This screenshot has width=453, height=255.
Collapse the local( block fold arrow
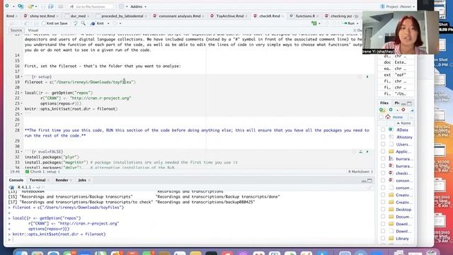pyautogui.click(x=21, y=93)
